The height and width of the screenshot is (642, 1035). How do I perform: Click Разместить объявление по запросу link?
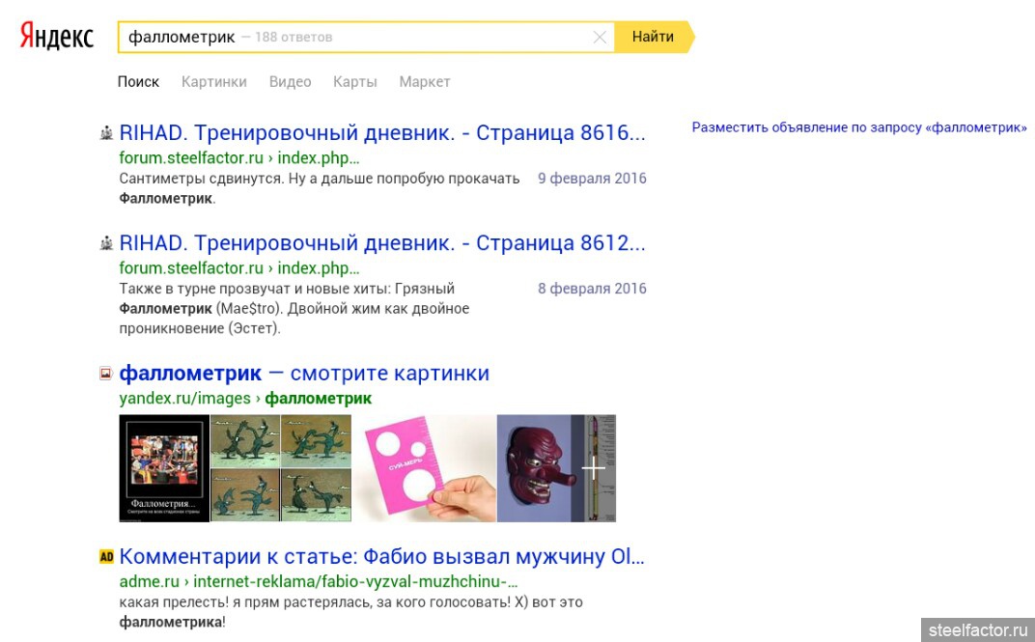[859, 127]
